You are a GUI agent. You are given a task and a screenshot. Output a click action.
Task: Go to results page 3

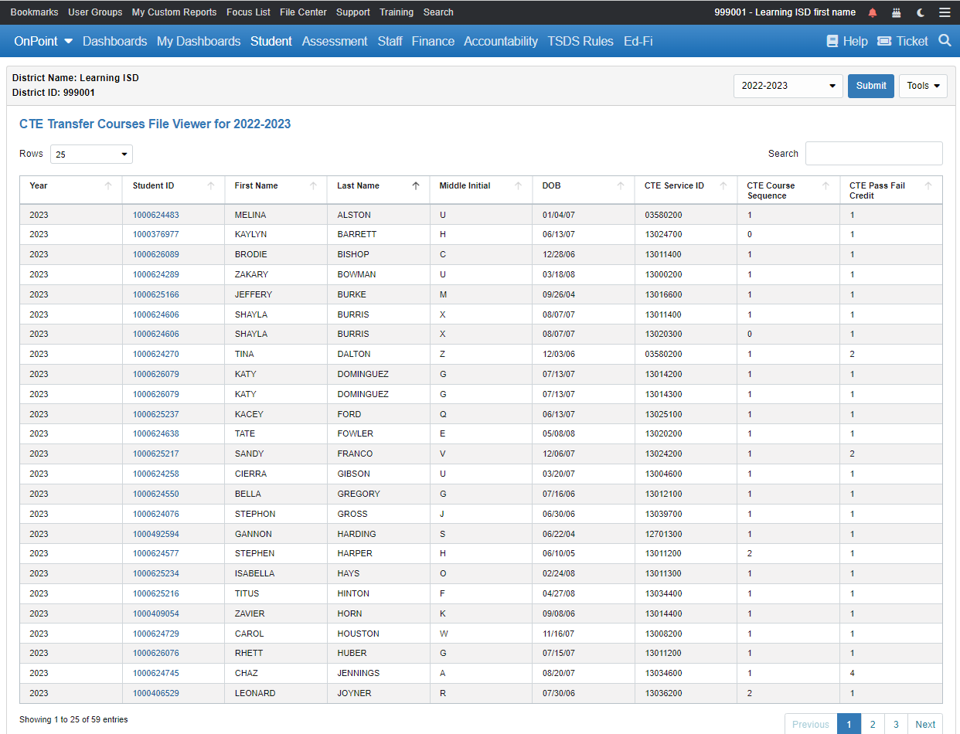pos(895,724)
